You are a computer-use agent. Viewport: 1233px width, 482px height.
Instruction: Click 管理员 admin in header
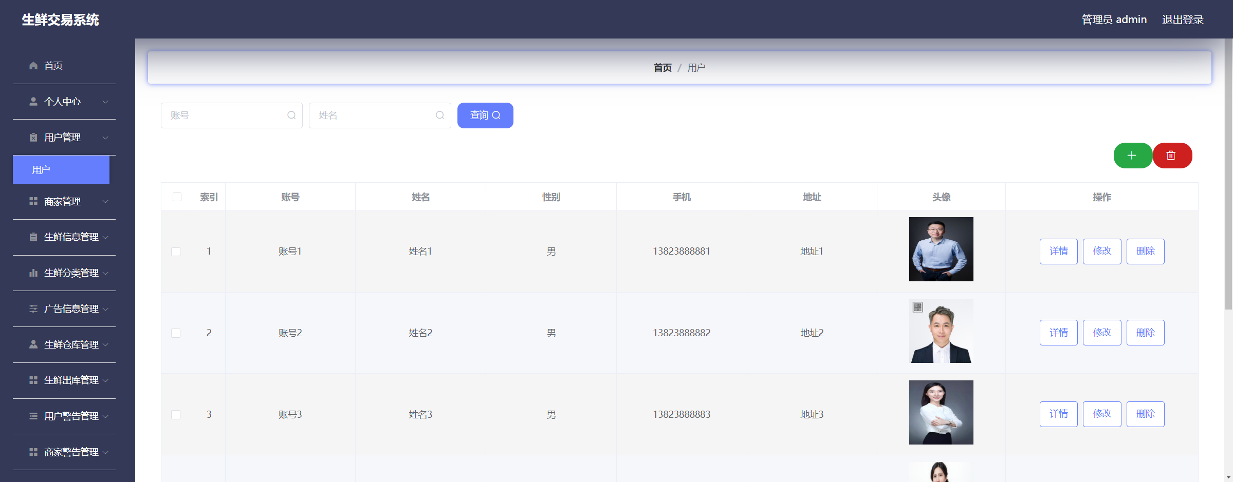(1114, 20)
